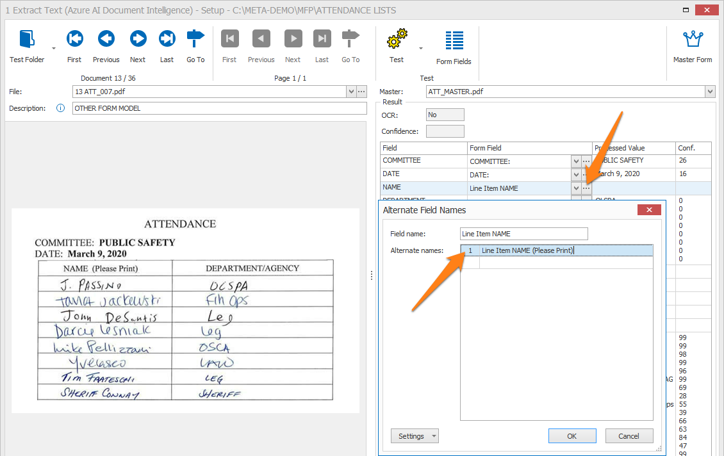Click the Conf. column header
The height and width of the screenshot is (456, 724).
693,148
